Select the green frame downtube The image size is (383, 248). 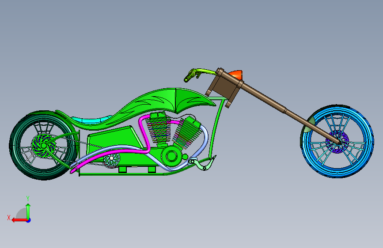click(216, 127)
